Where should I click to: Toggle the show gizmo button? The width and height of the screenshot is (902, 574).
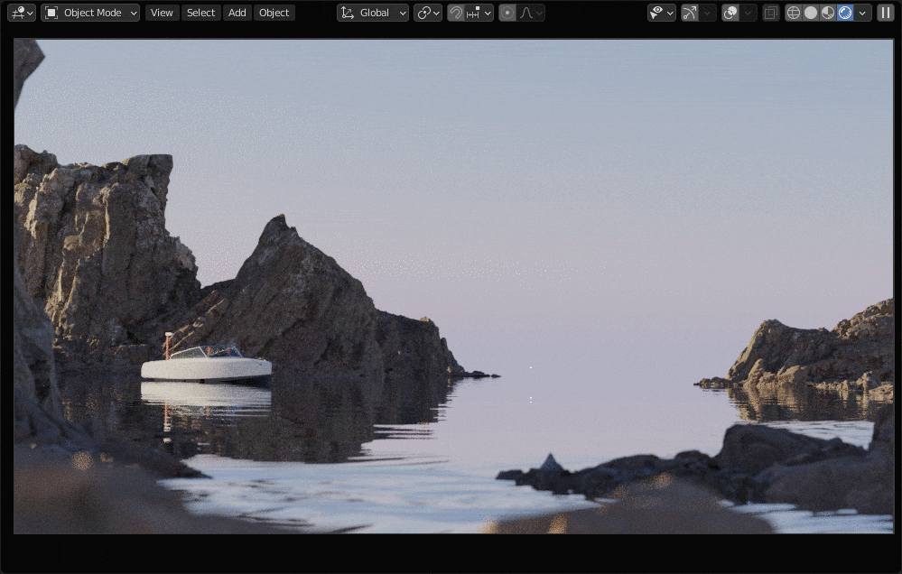pyautogui.click(x=689, y=13)
